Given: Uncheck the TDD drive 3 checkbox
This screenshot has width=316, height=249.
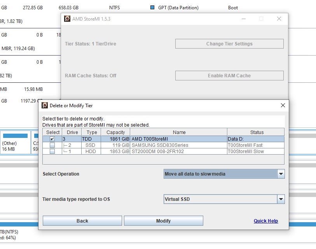Looking at the screenshot, I should click(x=52, y=139).
